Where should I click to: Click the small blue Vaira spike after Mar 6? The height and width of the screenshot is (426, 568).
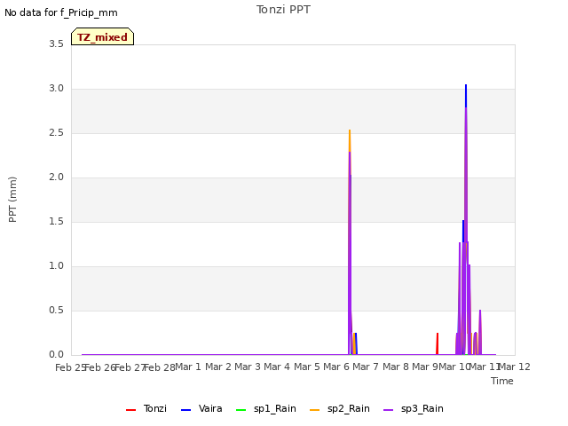pos(356,343)
